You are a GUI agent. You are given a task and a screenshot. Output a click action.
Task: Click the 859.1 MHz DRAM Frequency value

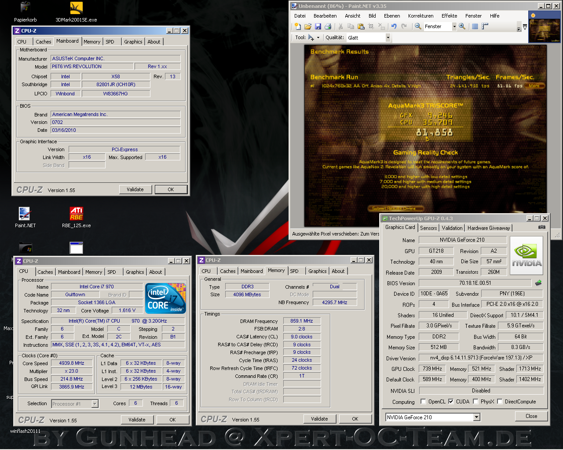(302, 321)
